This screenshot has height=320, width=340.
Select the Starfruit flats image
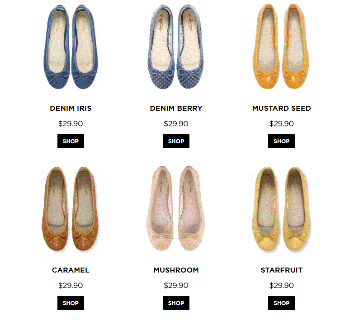coord(282,209)
